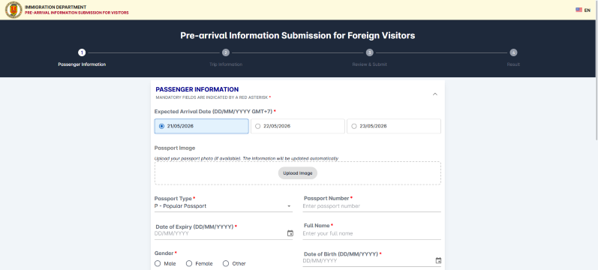Click step 3 circle in progress bar
This screenshot has height=270, width=598.
370,52
